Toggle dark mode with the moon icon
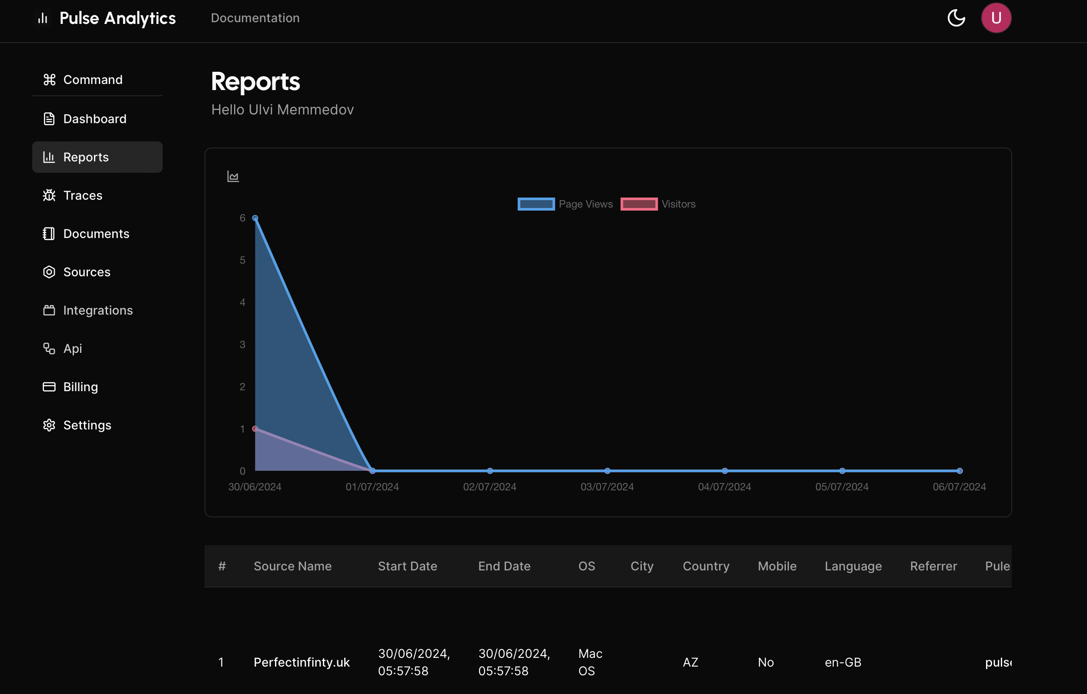Image resolution: width=1087 pixels, height=694 pixels. (956, 18)
